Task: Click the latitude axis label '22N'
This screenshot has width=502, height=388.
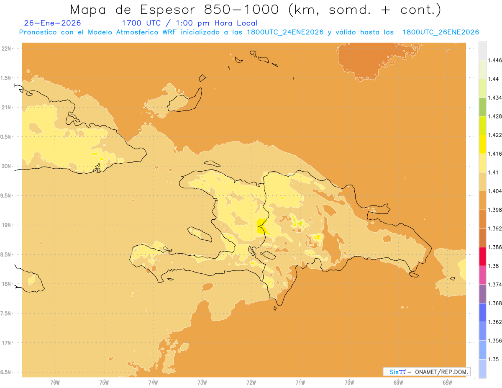Action: [6, 48]
